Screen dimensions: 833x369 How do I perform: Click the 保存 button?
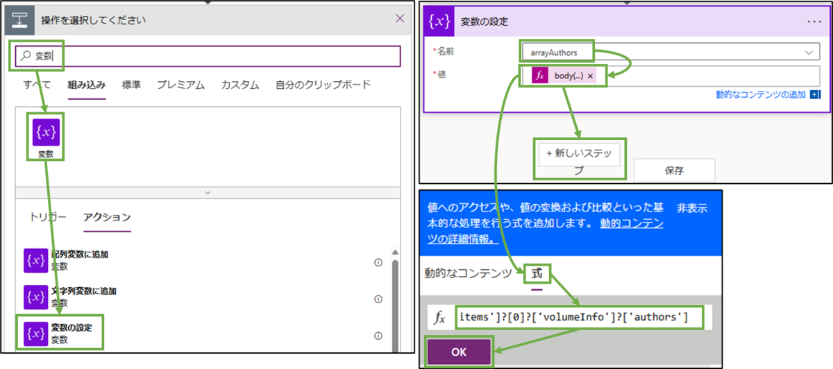675,170
